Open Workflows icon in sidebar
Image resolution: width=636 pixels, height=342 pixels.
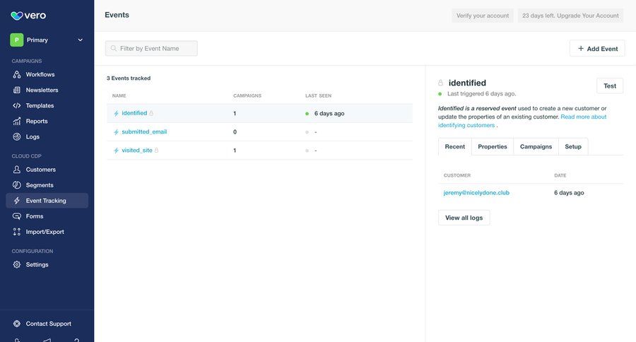click(x=17, y=74)
